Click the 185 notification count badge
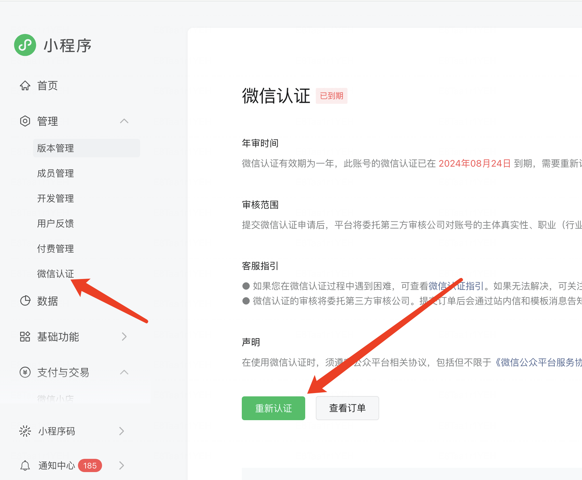The height and width of the screenshot is (480, 582). coord(90,465)
